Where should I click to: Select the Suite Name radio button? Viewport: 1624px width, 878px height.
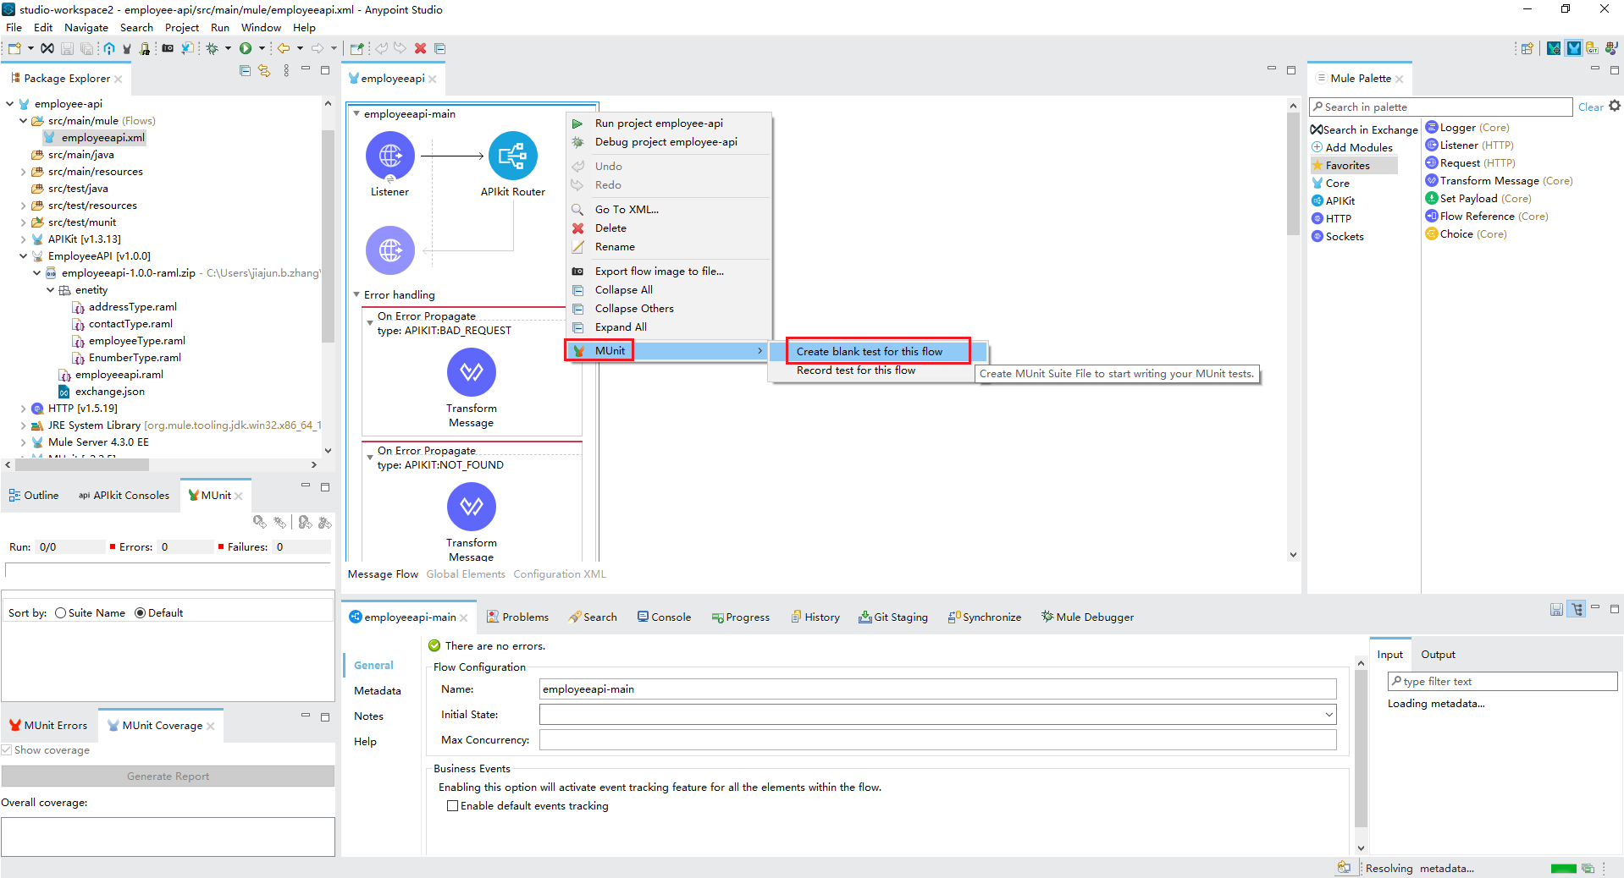click(x=60, y=613)
